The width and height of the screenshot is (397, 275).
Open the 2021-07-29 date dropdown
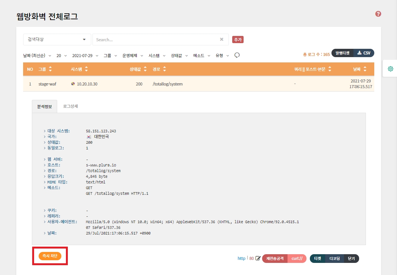[x=86, y=56]
